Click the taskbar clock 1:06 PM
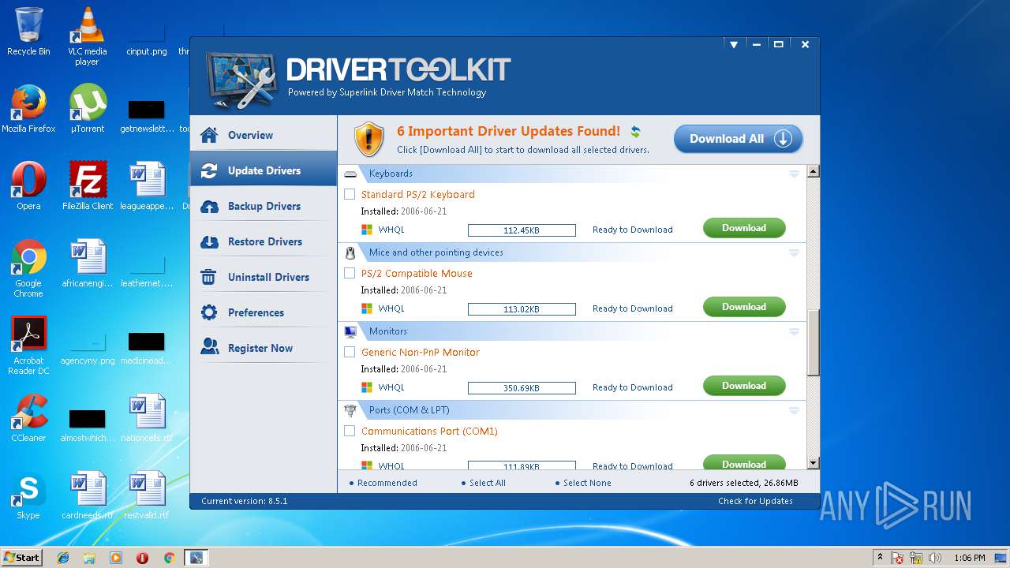The width and height of the screenshot is (1010, 568). pos(969,558)
